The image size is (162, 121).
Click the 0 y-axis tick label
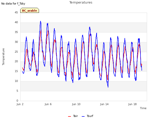pos(17,101)
